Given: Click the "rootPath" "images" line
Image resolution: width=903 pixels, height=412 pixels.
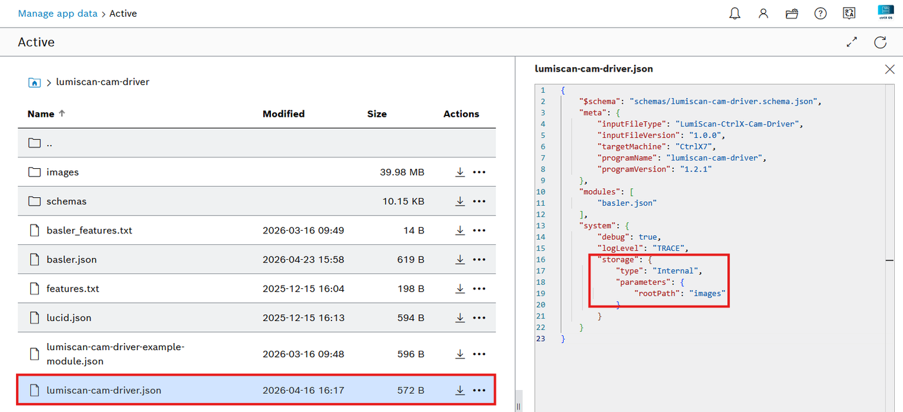Looking at the screenshot, I should 680,293.
